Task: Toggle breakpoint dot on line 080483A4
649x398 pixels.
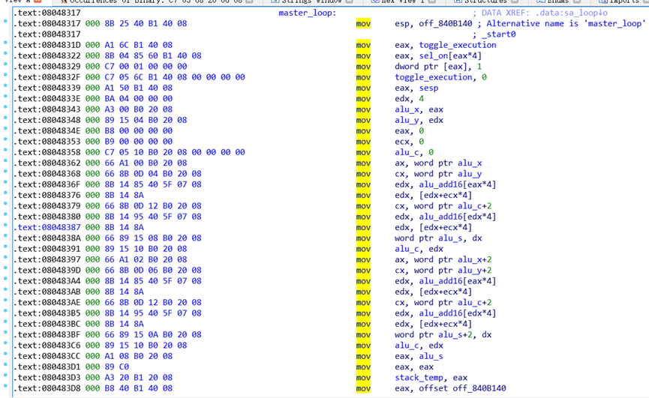Action: (x=5, y=279)
